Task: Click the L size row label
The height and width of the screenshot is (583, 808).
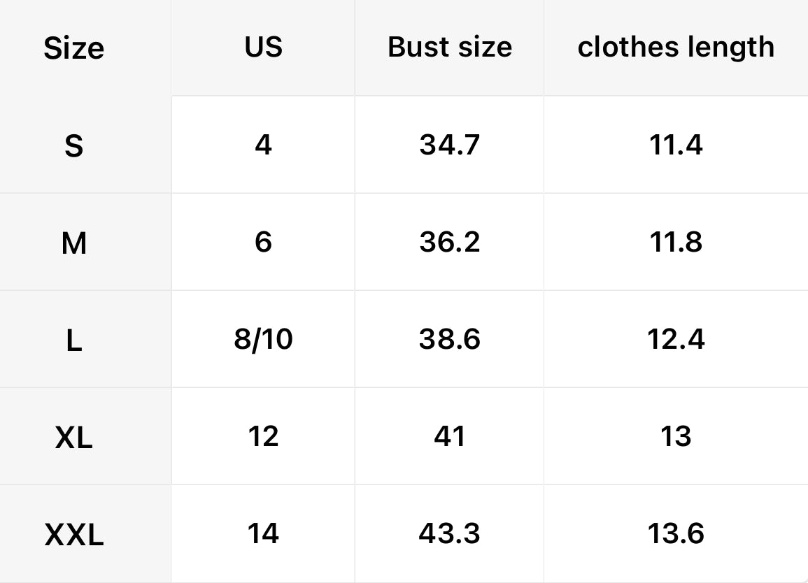Action: pos(74,340)
